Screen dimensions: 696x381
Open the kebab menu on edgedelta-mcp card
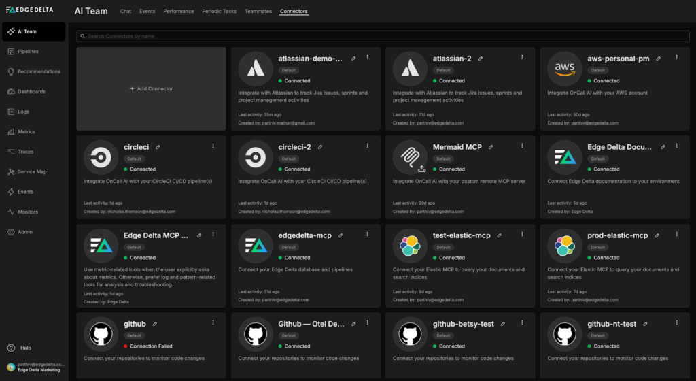point(368,235)
